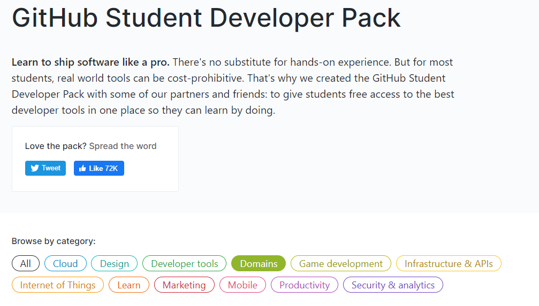Select Internet of Things category
This screenshot has width=539, height=306.
(x=58, y=285)
